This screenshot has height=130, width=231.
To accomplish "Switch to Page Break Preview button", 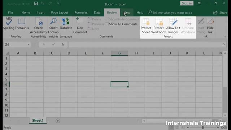I will click(x=183, y=127).
